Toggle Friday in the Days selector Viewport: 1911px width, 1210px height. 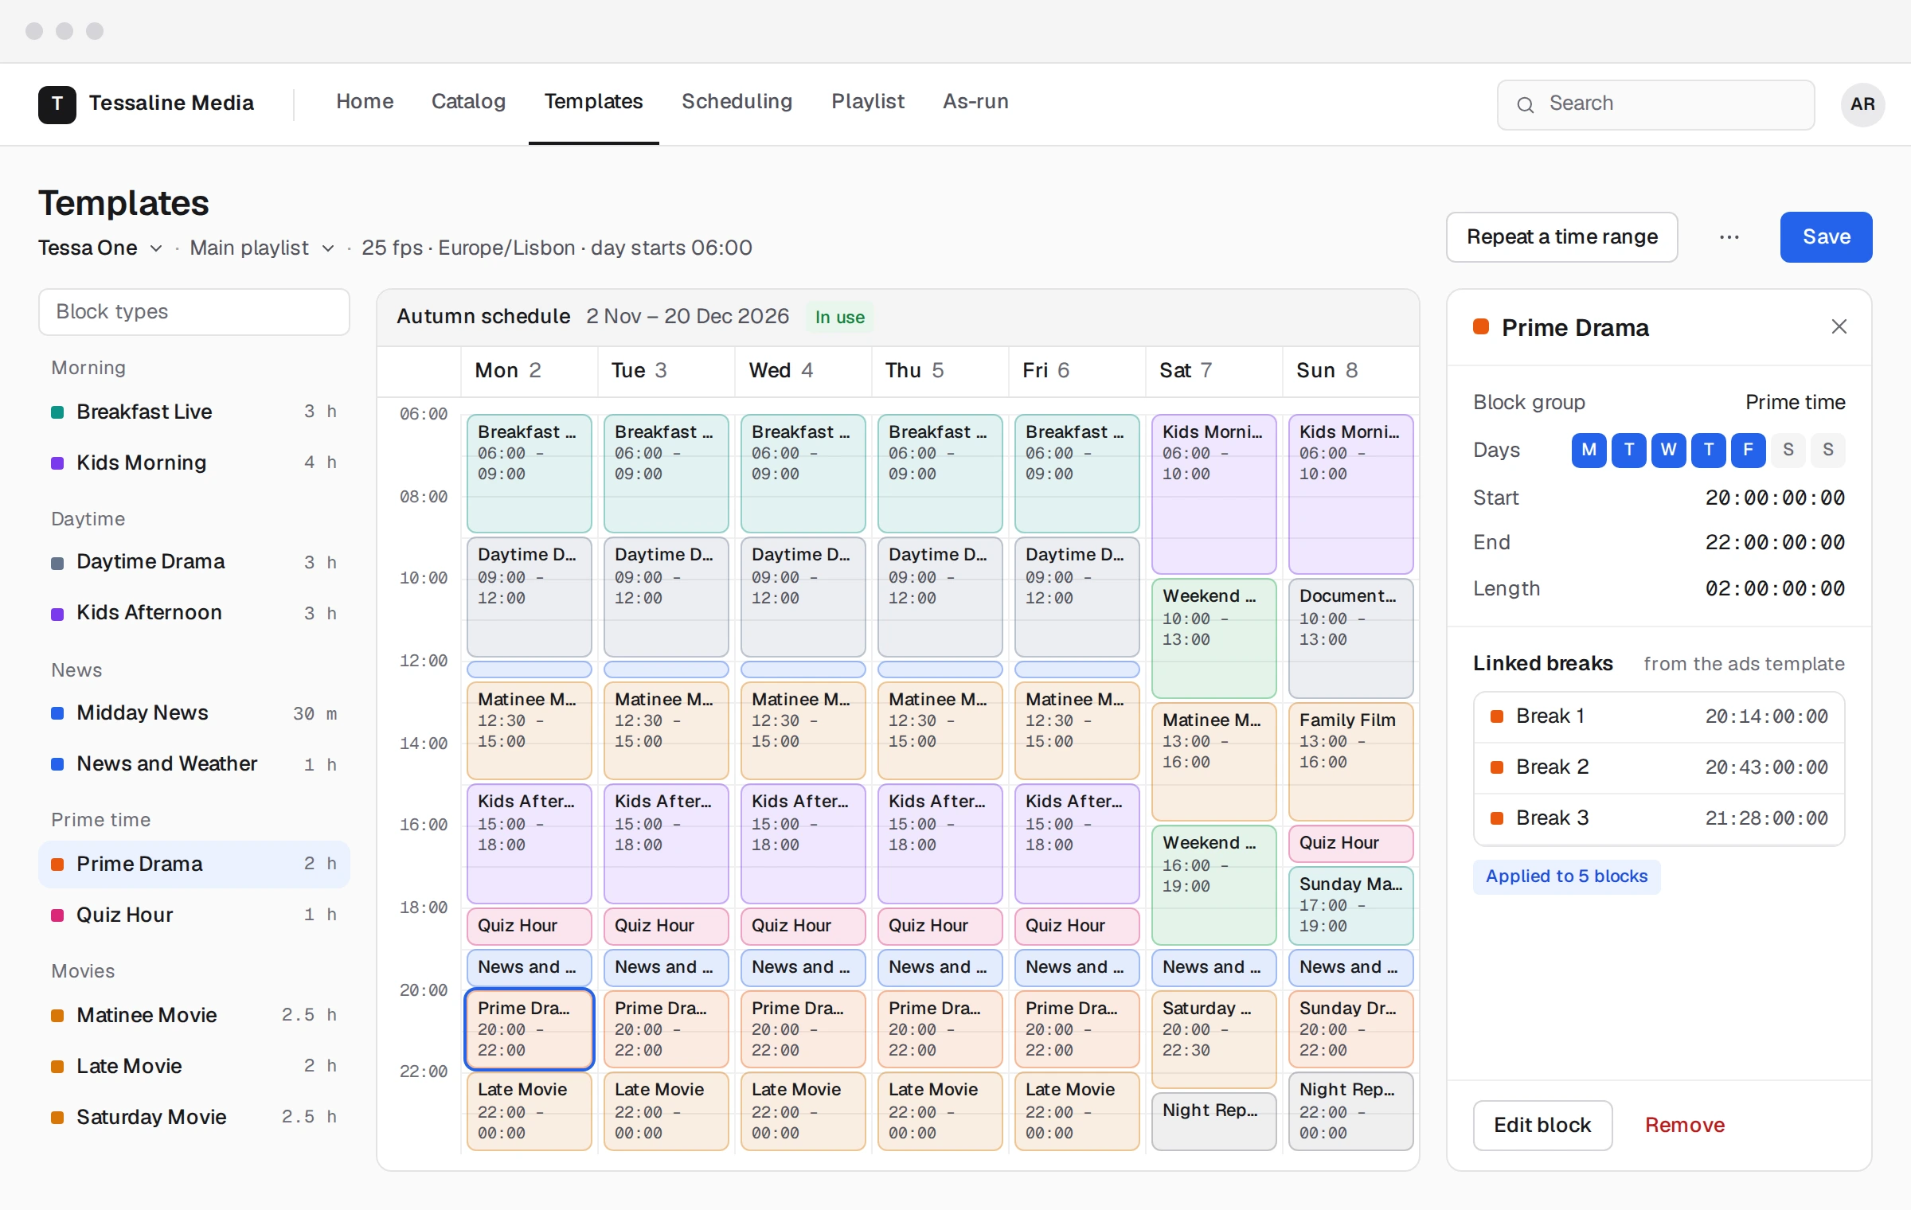[x=1748, y=450]
